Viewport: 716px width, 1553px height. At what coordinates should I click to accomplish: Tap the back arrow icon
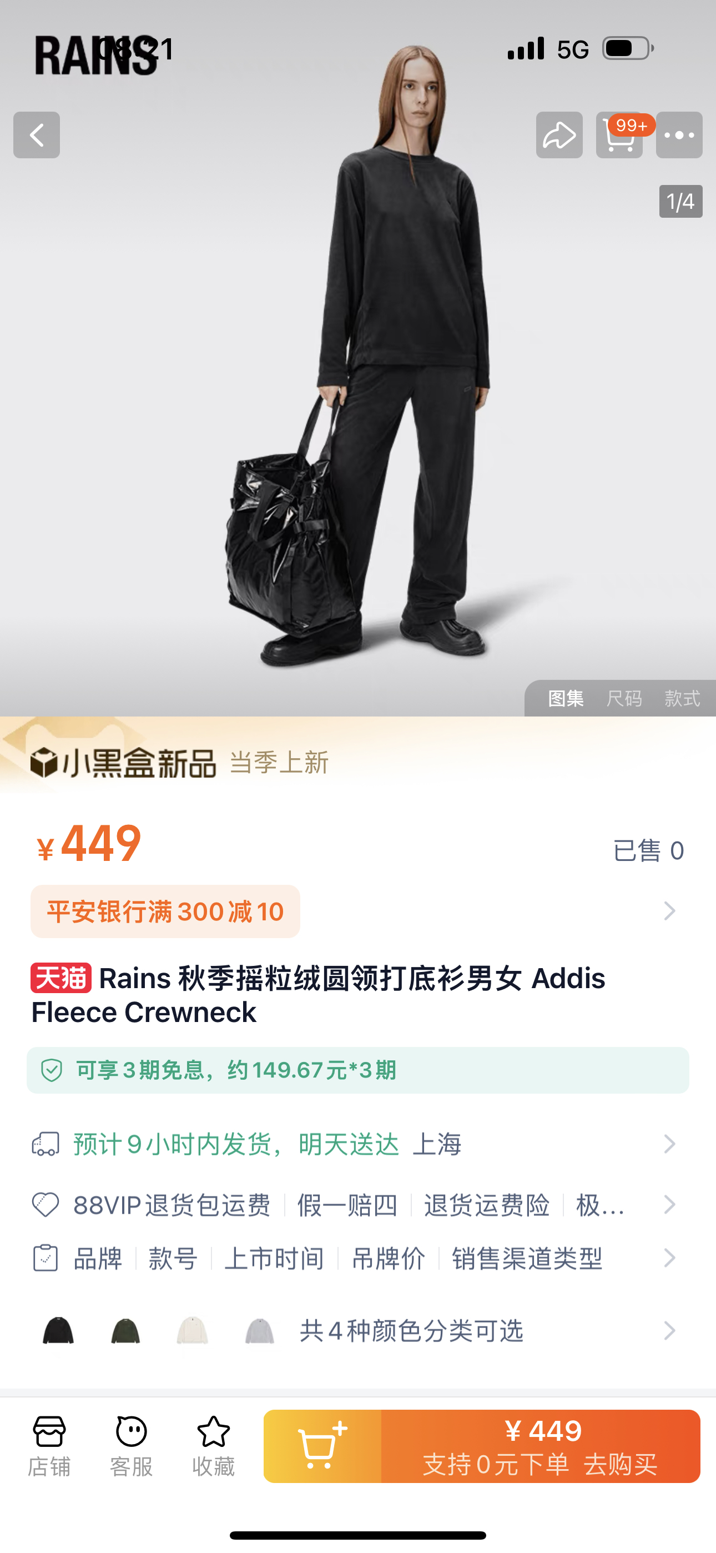37,135
